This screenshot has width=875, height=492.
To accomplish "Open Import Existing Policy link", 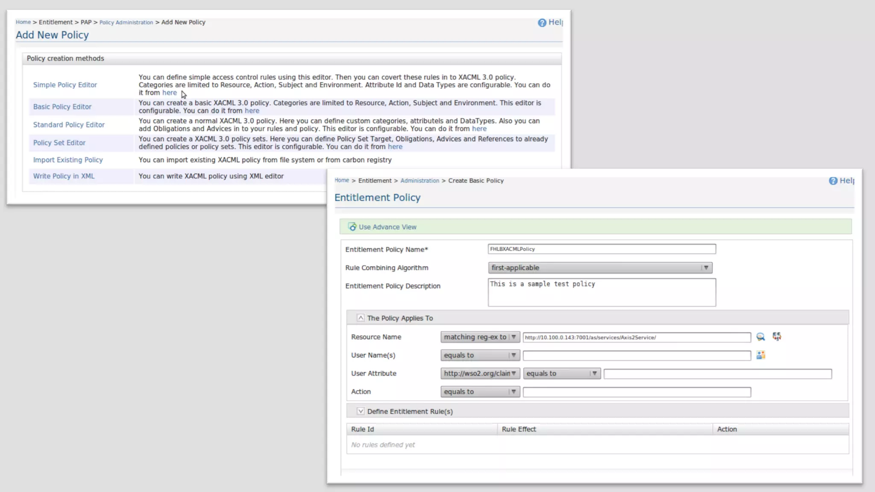I will (68, 160).
